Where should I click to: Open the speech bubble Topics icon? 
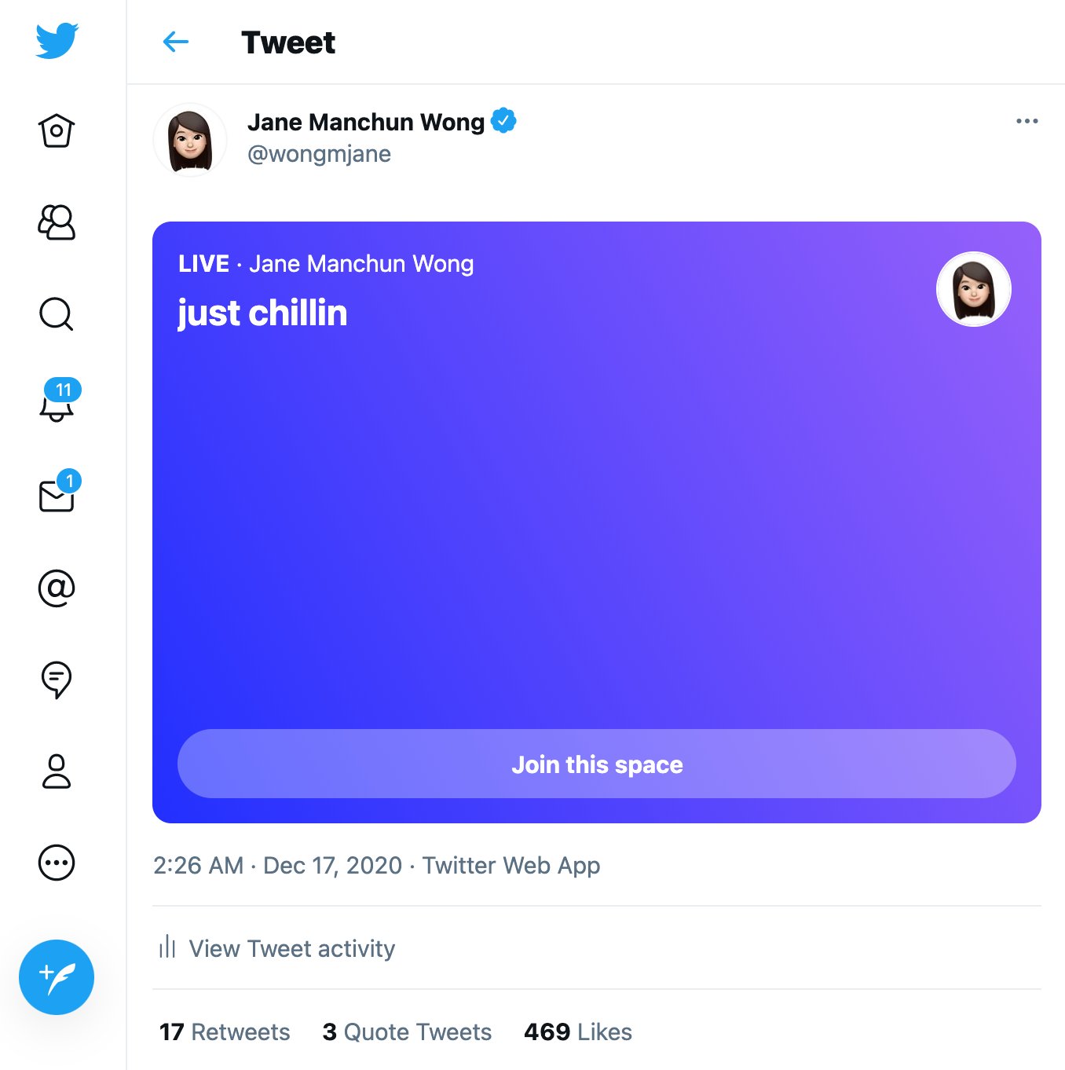(x=57, y=680)
